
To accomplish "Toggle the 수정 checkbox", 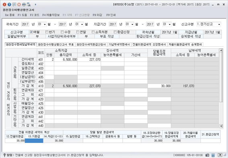I will 62,32.
